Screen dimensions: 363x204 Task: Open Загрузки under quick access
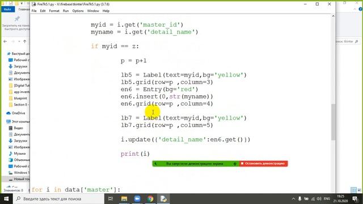pyautogui.click(x=18, y=66)
